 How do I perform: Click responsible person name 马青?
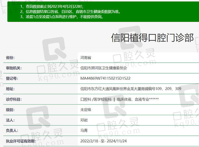tap(84, 130)
